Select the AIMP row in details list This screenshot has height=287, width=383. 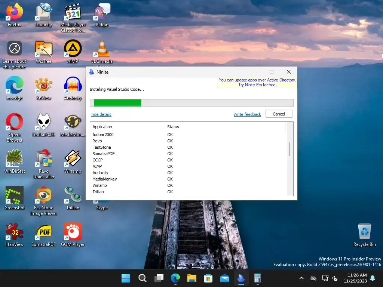188,166
